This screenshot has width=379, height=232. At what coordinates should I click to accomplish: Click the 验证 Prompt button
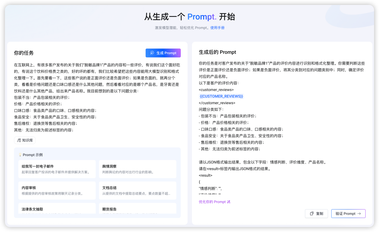348,214
